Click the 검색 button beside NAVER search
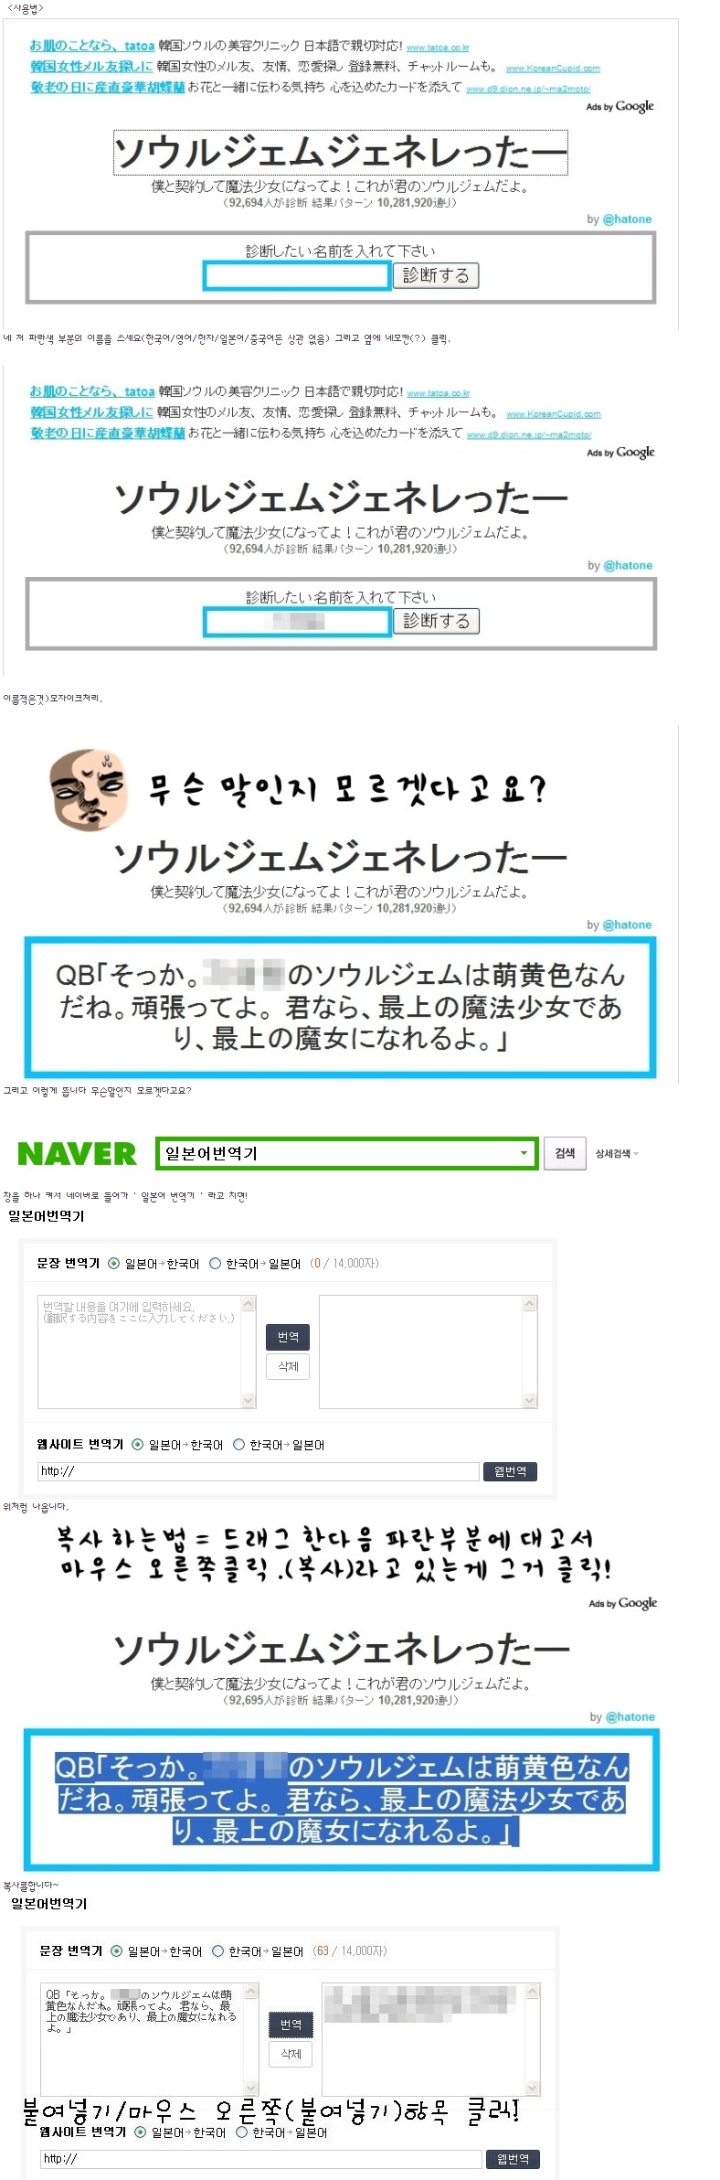The height and width of the screenshot is (2180, 720). [565, 1153]
